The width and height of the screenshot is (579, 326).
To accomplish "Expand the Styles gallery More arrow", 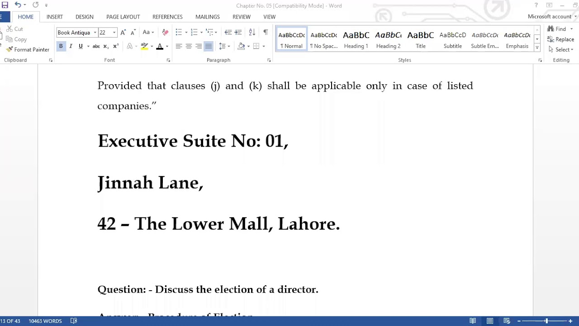I will [x=537, y=47].
